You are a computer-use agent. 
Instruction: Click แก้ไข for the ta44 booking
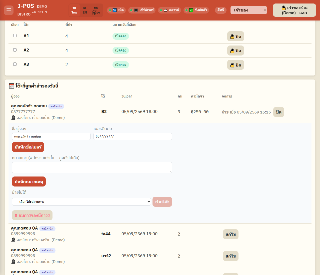click(231, 234)
